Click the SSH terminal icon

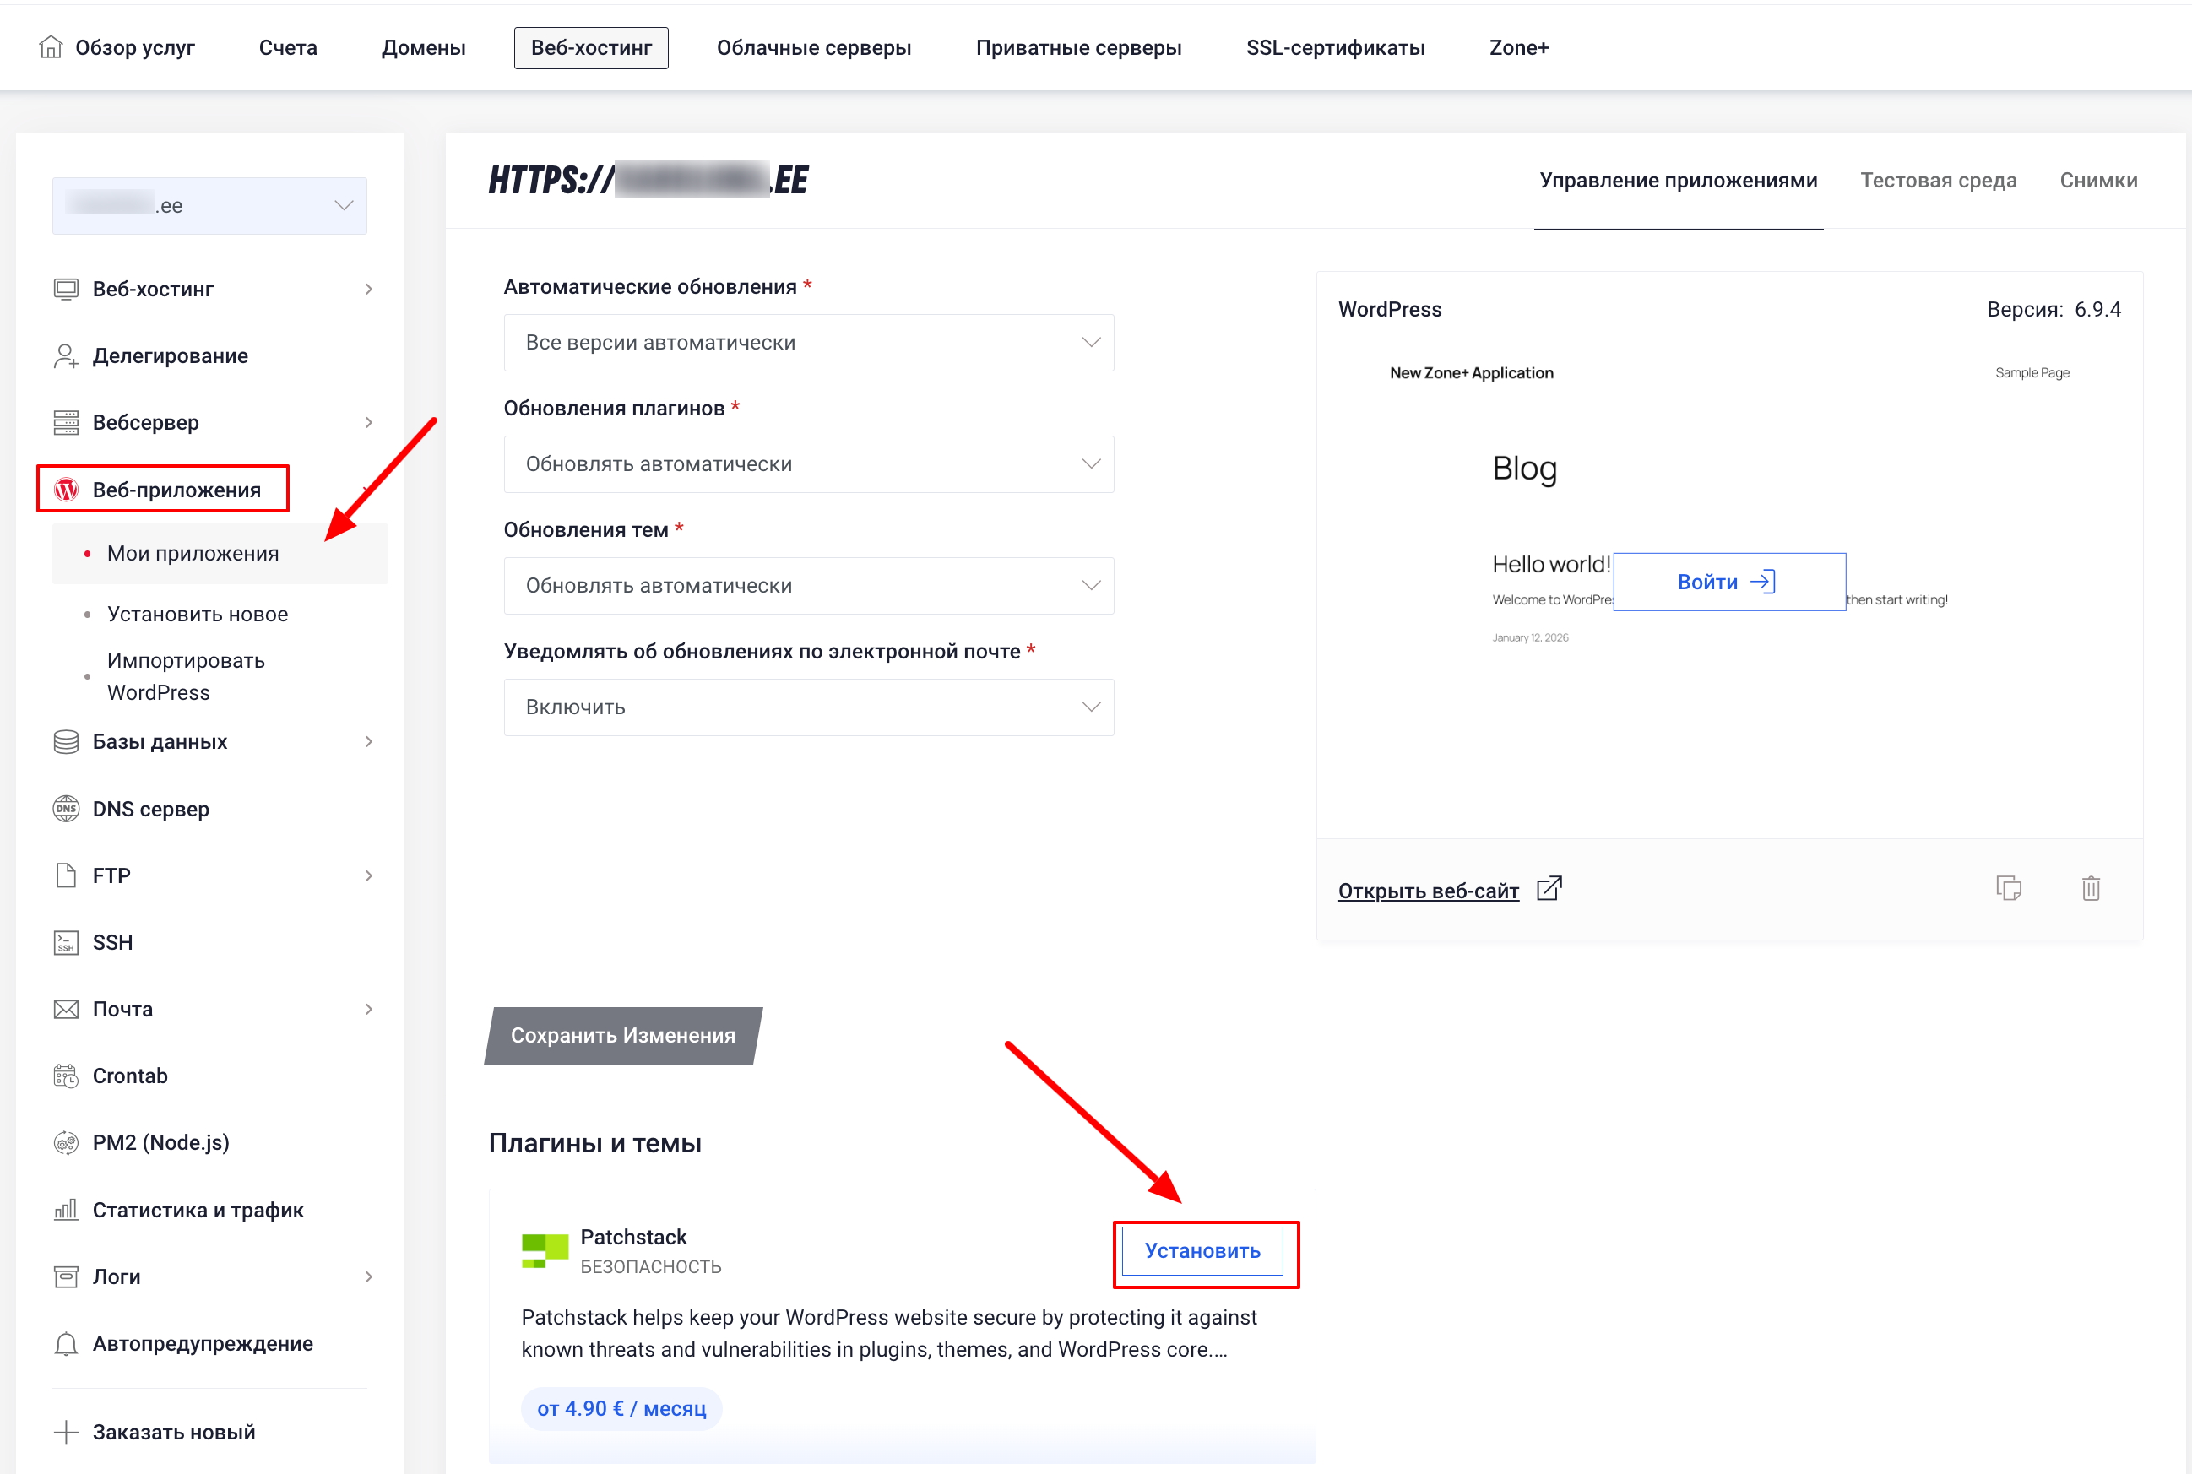coord(66,942)
